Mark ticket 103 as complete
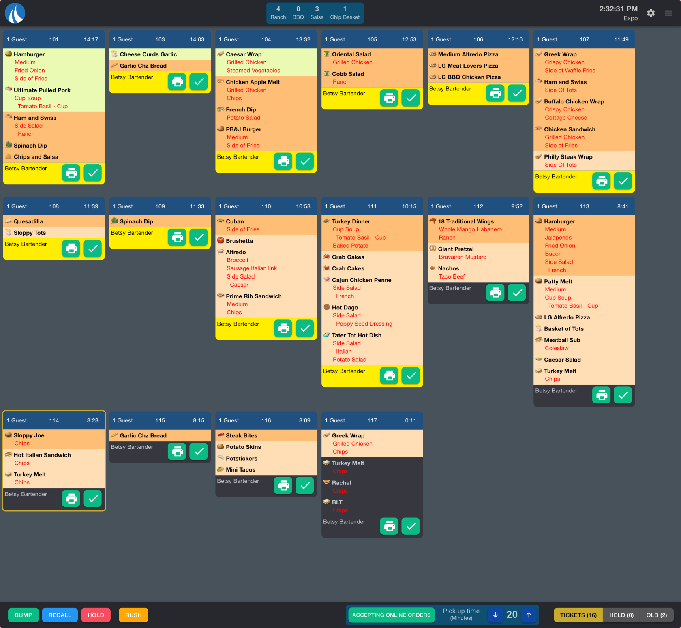Screen dimensions: 681x628 199,82
